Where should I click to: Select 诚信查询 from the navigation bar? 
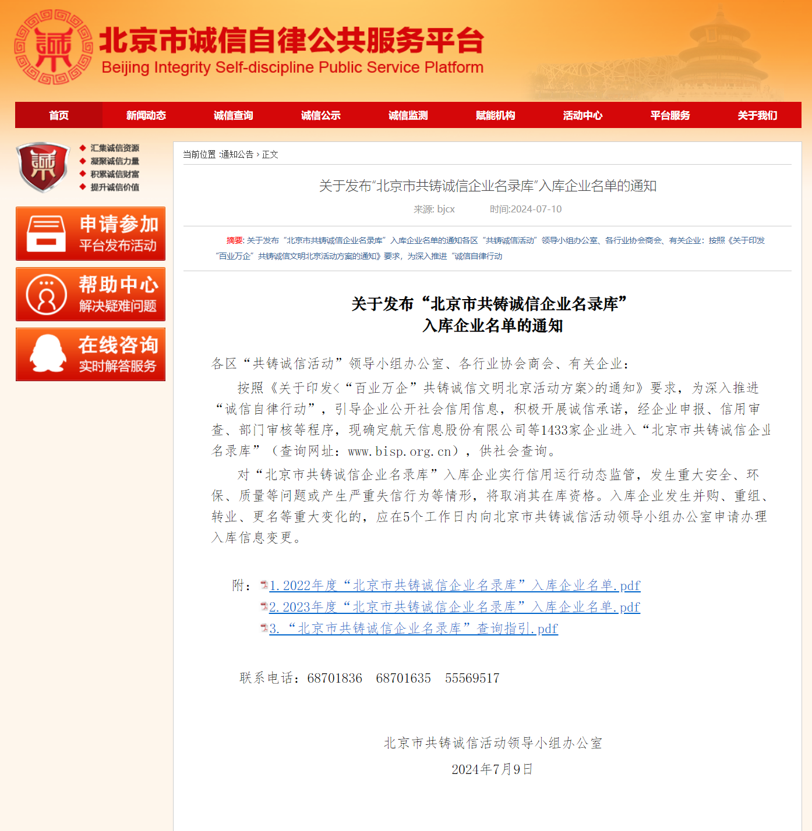[x=234, y=115]
